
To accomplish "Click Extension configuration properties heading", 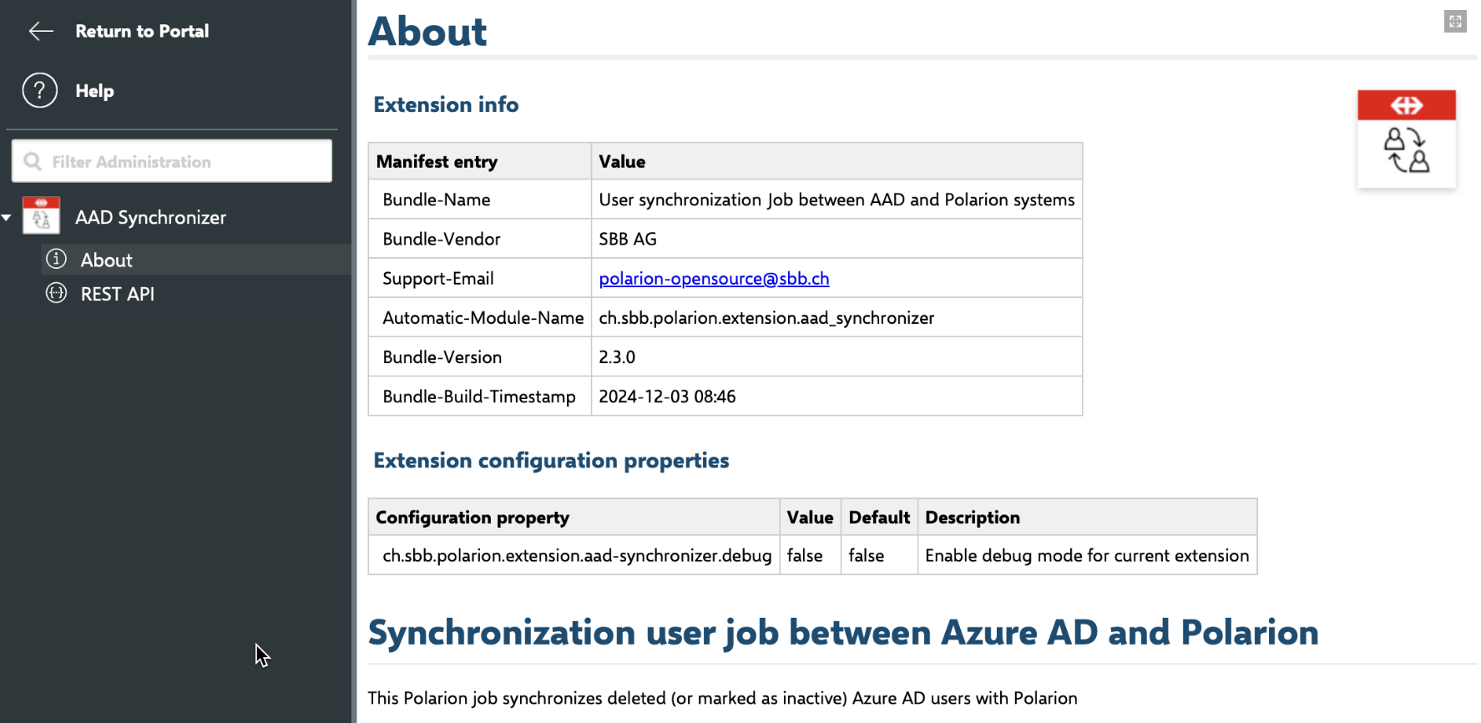I will click(551, 460).
